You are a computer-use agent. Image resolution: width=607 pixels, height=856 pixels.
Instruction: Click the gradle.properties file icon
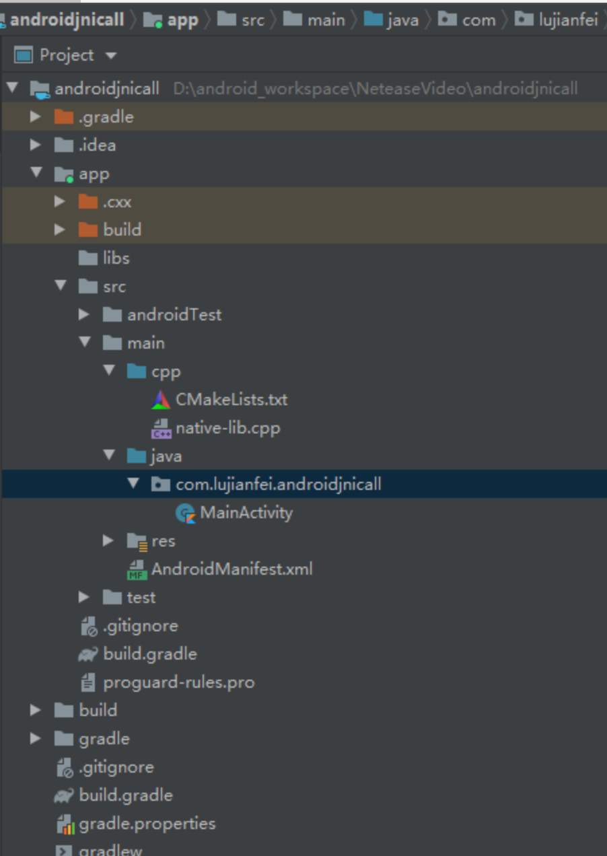coord(65,824)
